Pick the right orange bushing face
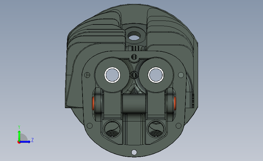The width and height of the screenshot is (263, 161). (175, 103)
